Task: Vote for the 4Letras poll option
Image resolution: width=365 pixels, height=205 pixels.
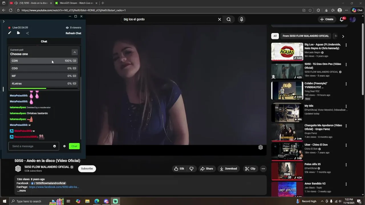Action: pos(44,84)
